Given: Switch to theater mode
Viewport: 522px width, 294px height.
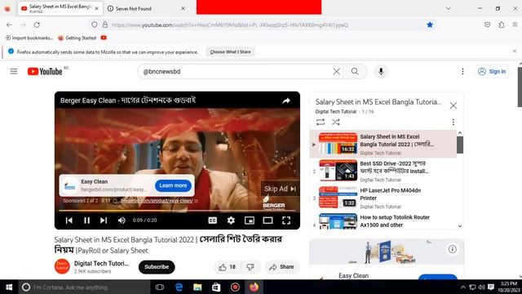Looking at the screenshot, I should coord(268,220).
